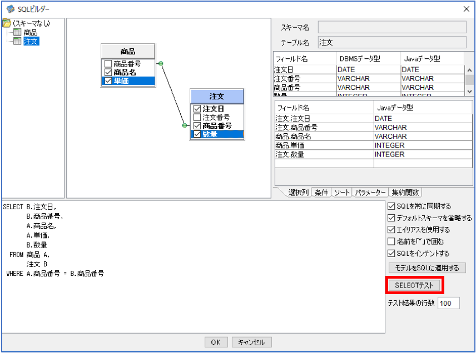This screenshot has width=476, height=353.
Task: Click the schema folder icon (スキーマなし)
Action: (x=6, y=23)
